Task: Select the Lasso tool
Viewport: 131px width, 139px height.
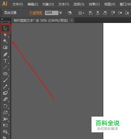Action: pyautogui.click(x=5, y=47)
